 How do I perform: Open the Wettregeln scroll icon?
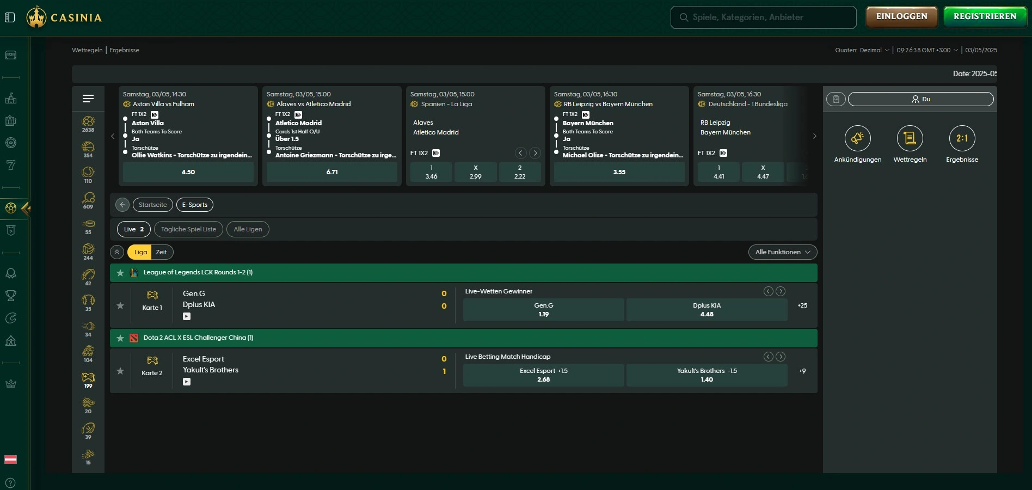pyautogui.click(x=910, y=139)
